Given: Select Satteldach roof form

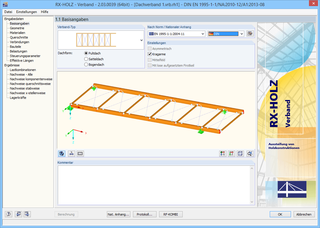Looking at the screenshot, I should pos(94,59).
